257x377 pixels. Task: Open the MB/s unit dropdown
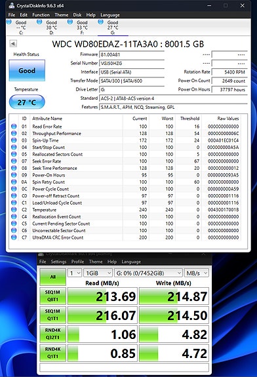point(197,273)
